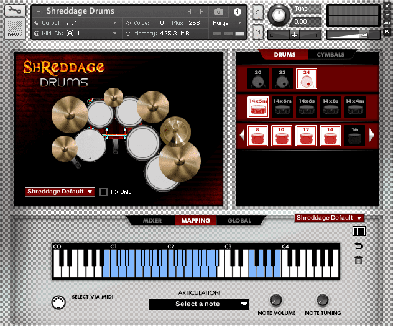Click the Tune value 0.00
The height and width of the screenshot is (326, 393).
tap(300, 22)
